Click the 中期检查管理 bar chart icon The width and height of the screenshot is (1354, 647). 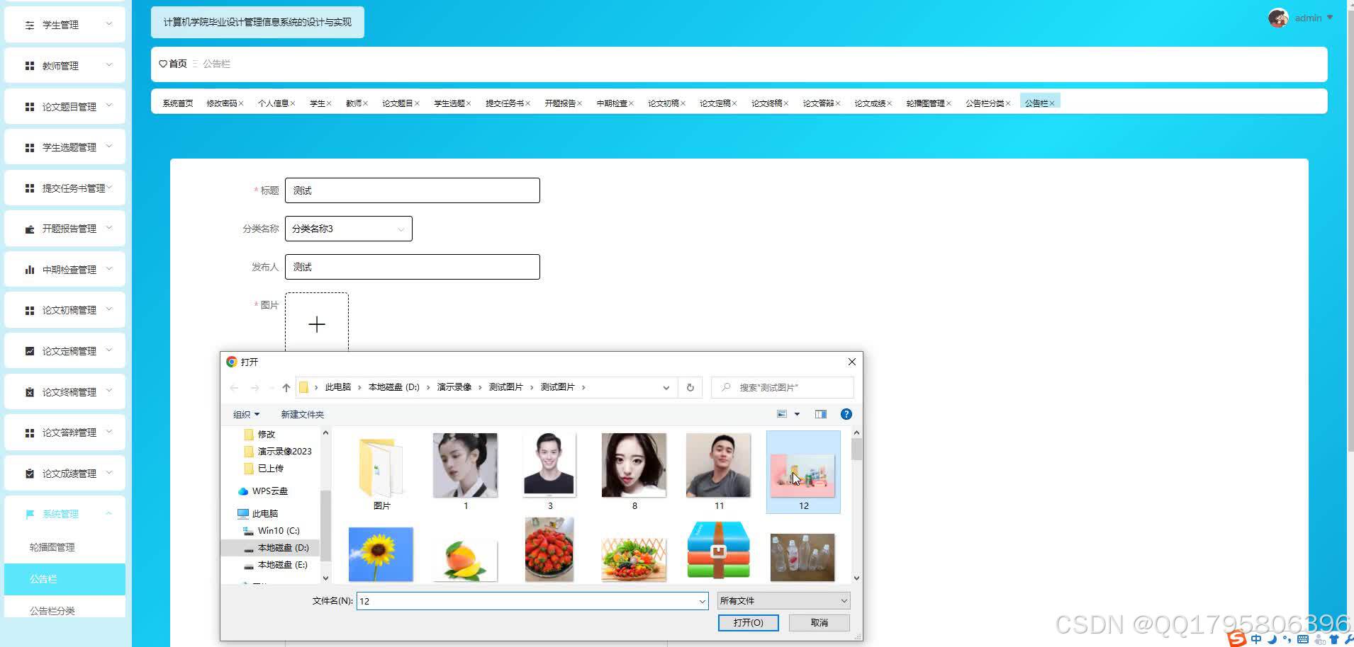click(x=29, y=270)
